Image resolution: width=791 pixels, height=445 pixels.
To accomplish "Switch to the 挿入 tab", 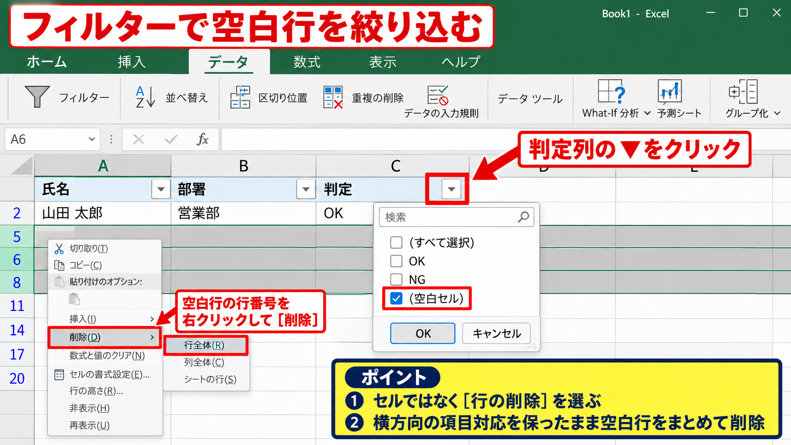I will coord(132,61).
